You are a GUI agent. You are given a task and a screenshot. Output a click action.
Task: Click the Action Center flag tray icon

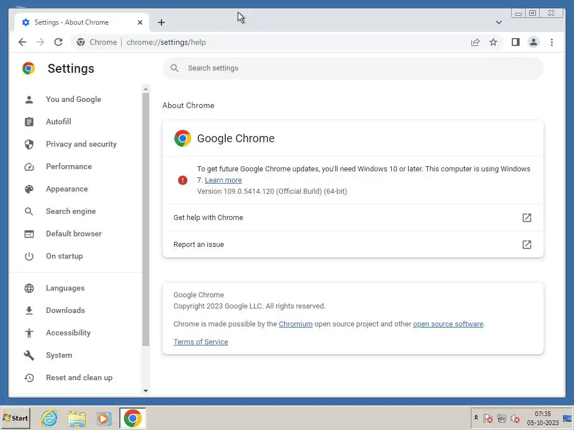click(488, 418)
